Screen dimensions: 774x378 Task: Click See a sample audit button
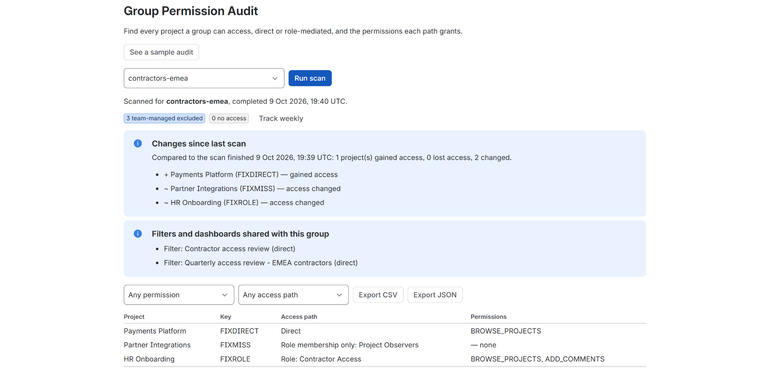(x=162, y=52)
